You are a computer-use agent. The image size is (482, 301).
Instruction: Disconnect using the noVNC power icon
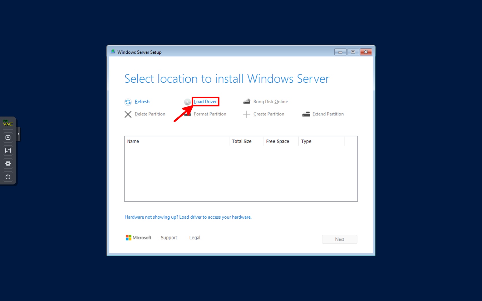click(x=8, y=177)
